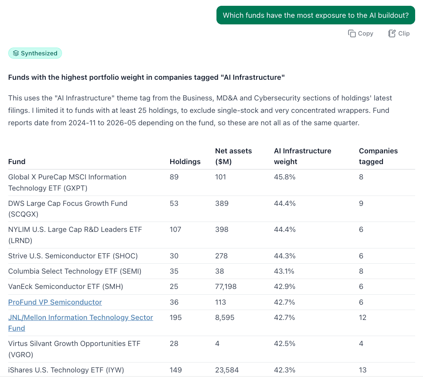Click the 36 holdings value for ProFund VP
Viewport: 423px width, 377px height.
click(x=174, y=302)
